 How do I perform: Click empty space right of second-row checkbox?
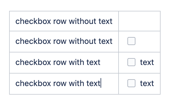click(147, 41)
